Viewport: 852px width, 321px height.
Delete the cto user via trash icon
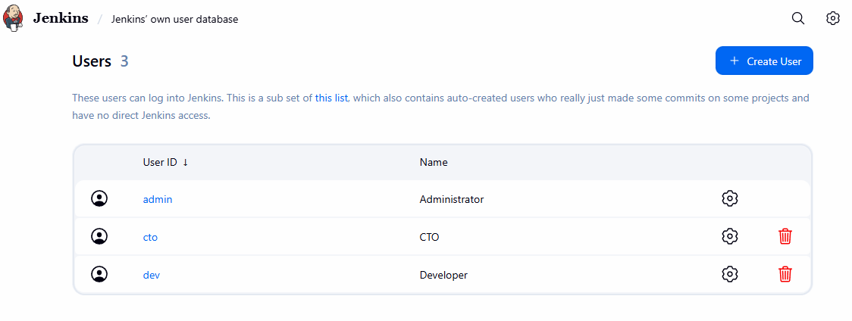(x=785, y=236)
